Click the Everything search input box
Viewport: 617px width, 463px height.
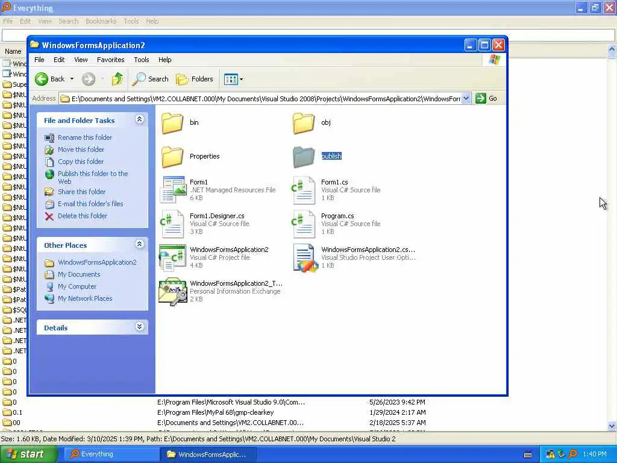(x=308, y=36)
